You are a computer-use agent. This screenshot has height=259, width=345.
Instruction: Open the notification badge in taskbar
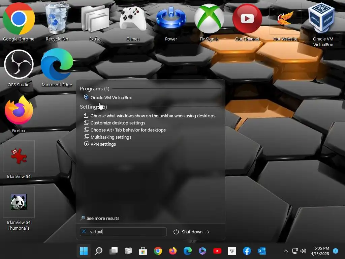click(x=336, y=251)
